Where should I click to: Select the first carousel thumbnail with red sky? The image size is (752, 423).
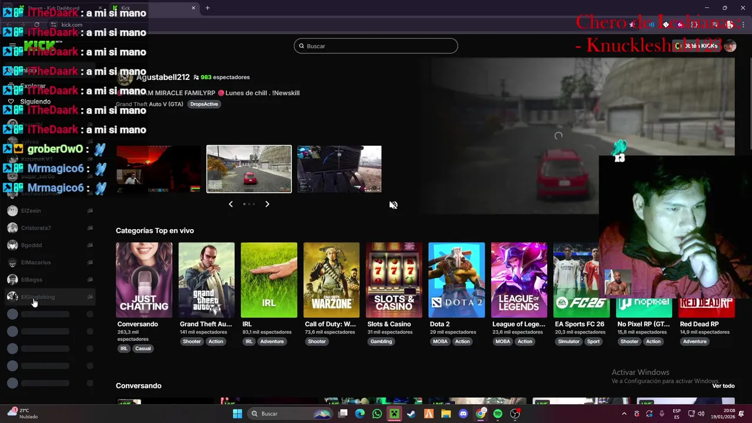159,169
